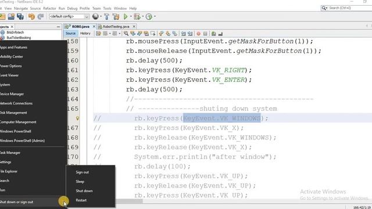Click the Last Edit icon in editor toolbar

point(98,34)
